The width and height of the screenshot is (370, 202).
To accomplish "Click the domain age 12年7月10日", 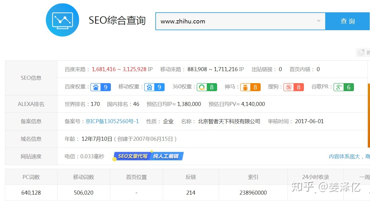I will (97, 139).
